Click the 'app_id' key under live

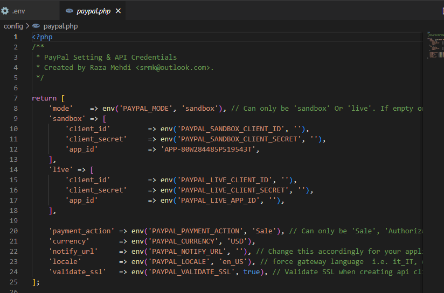click(81, 201)
